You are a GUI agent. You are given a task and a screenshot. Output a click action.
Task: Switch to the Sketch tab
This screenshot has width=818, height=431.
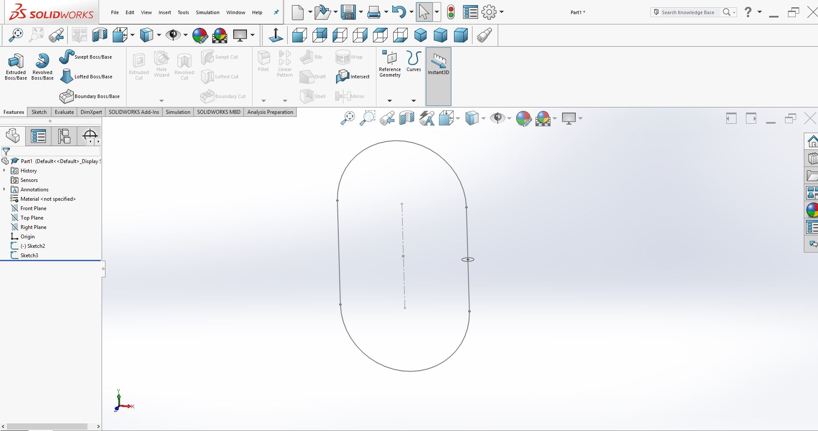[x=39, y=112]
